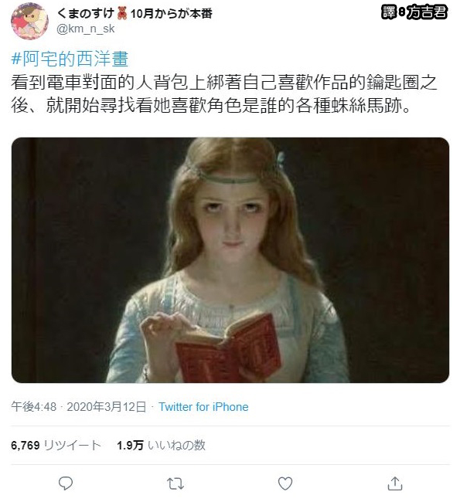This screenshot has width=467, height=502.
Task: View the 6,769 リツイート list
Action: [56, 446]
